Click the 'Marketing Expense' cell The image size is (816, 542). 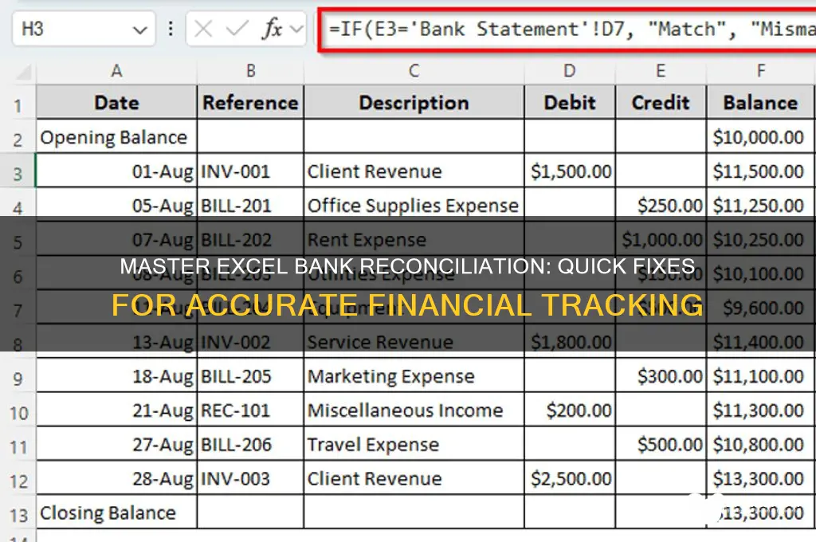tap(414, 375)
